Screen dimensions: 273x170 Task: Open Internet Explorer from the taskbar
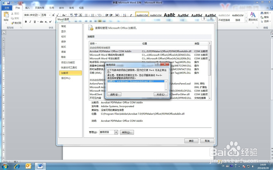pyautogui.click(x=17, y=166)
